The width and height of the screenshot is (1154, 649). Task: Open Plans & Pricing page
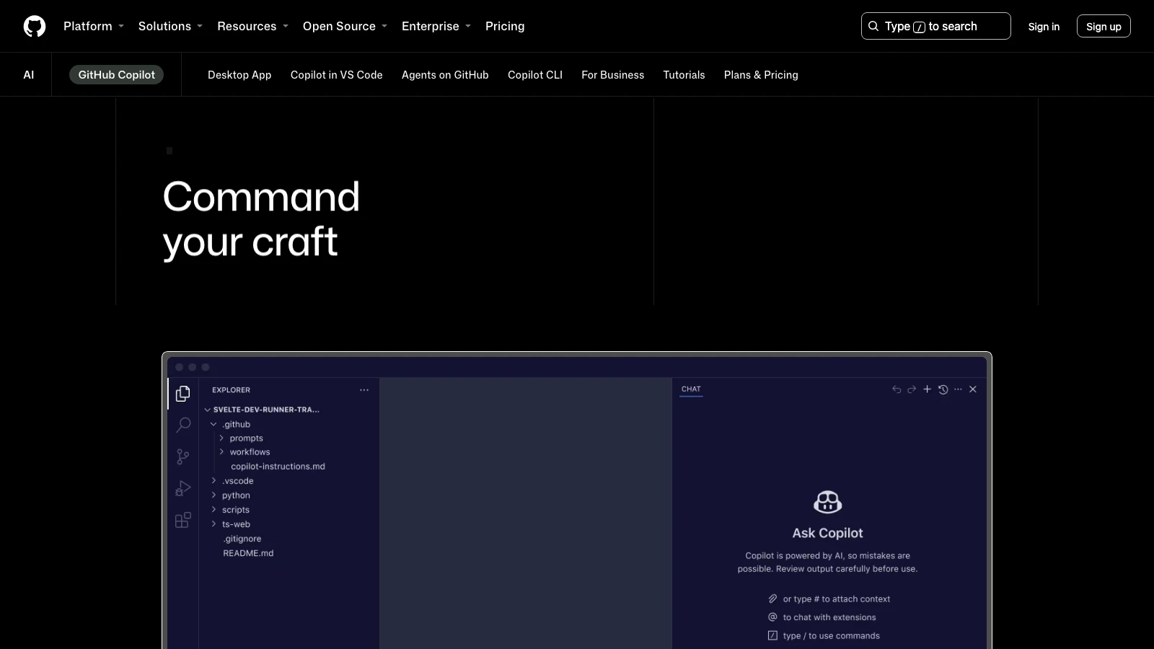(x=761, y=74)
